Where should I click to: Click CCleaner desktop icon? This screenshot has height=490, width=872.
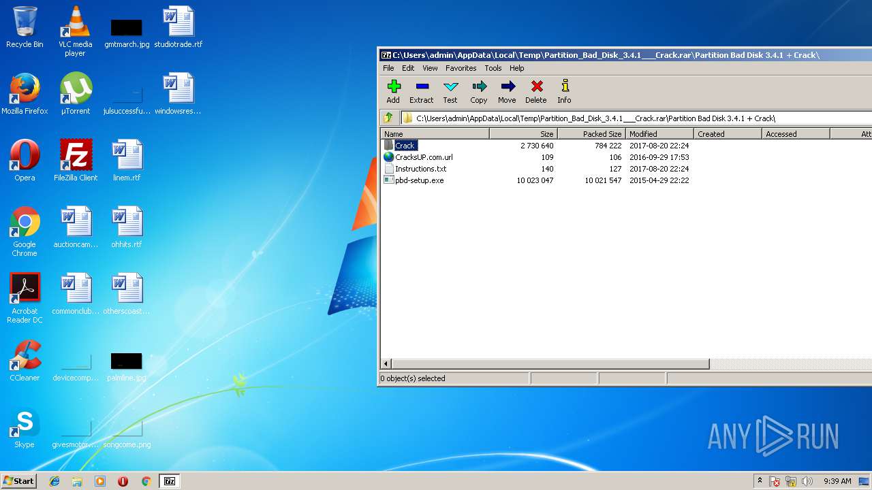[x=25, y=361]
